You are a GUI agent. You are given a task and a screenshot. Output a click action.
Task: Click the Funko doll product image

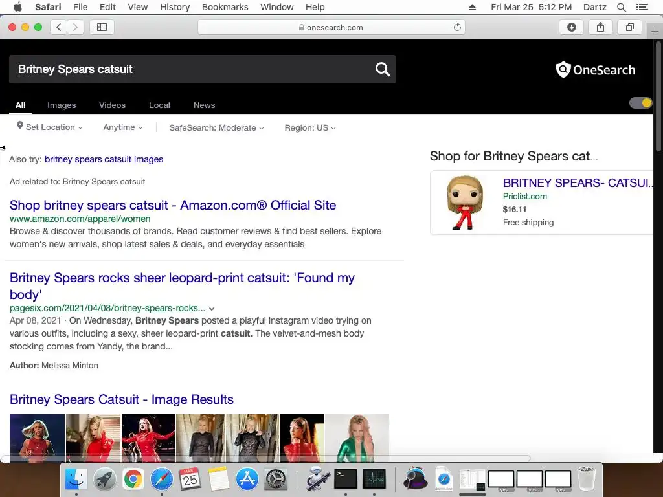tap(465, 203)
